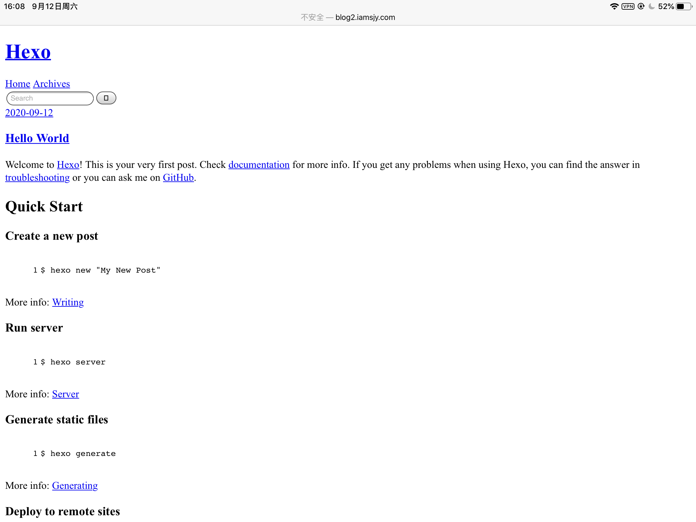Image resolution: width=696 pixels, height=522 pixels.
Task: Click the Create a new post heading
Action: point(52,236)
